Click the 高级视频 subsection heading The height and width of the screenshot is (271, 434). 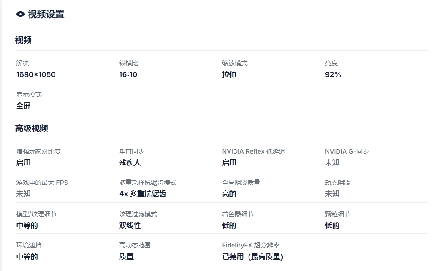click(31, 128)
